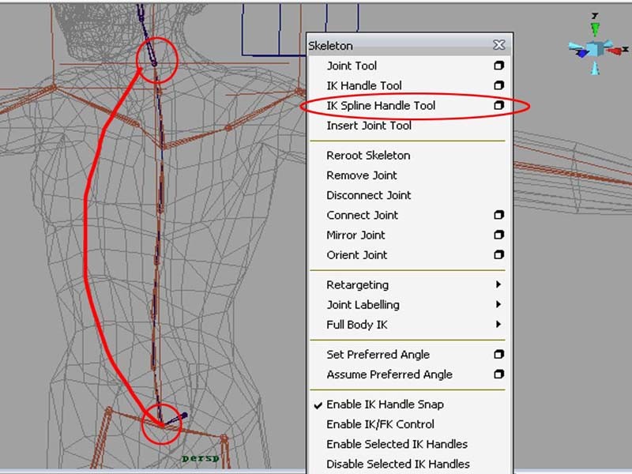632x474 pixels.
Task: Click the view axis cube gizmo
Action: [x=595, y=49]
